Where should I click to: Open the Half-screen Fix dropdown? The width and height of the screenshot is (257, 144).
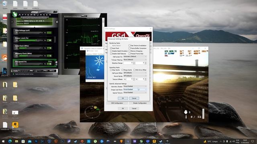(135, 56)
